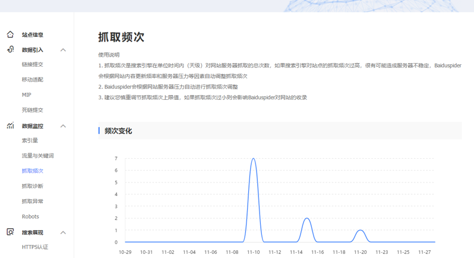Click the chart peak at 11-10
The height and width of the screenshot is (258, 474).
tap(253, 159)
